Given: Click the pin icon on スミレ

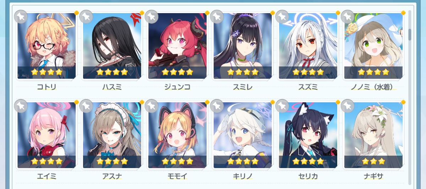Looking at the screenshot, I should (x=217, y=16).
